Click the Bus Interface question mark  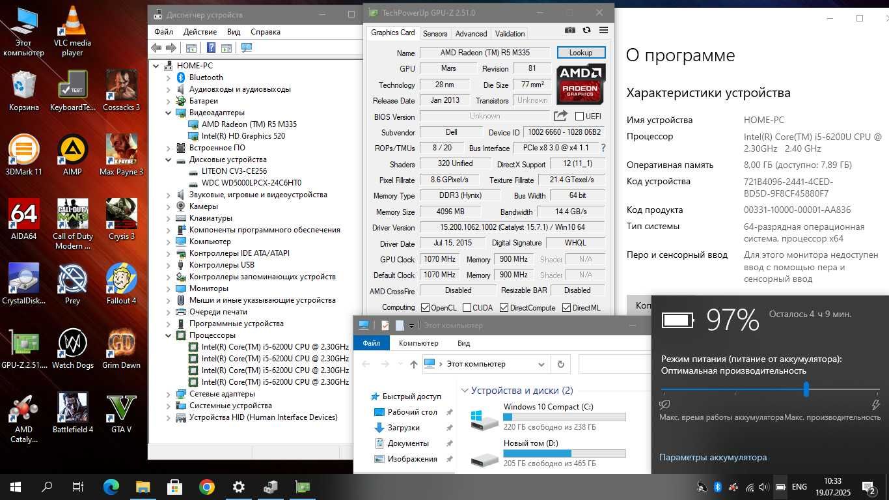coord(603,148)
